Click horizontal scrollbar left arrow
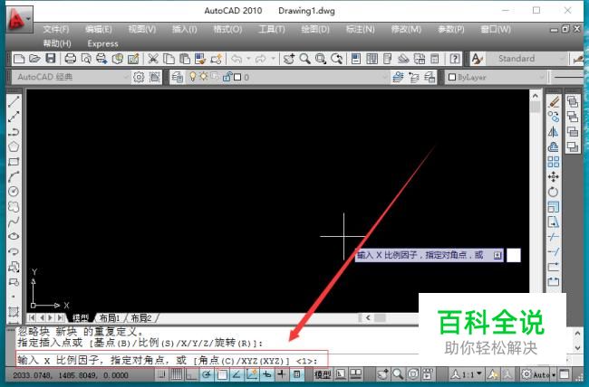The height and width of the screenshot is (387, 589). tap(368, 318)
